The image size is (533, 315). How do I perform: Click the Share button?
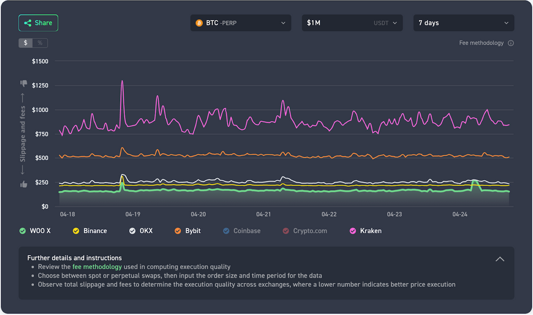point(38,23)
